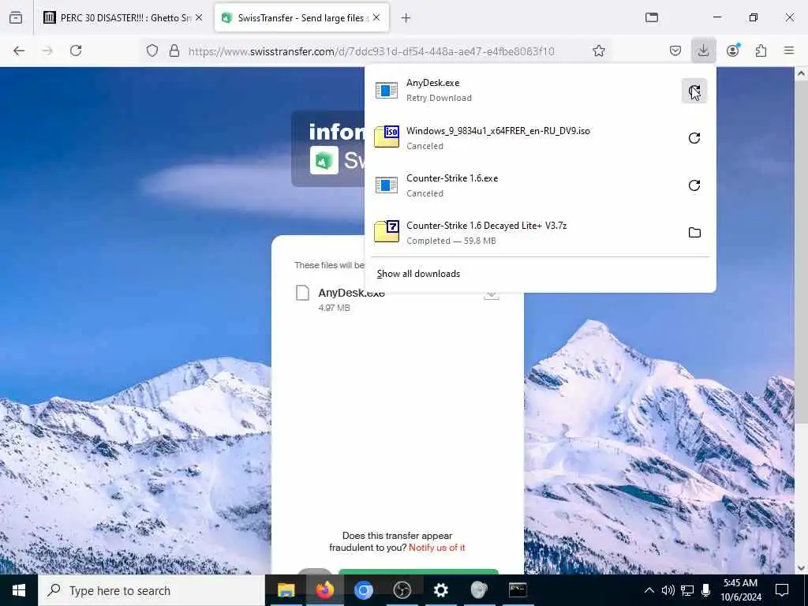This screenshot has height=606, width=808.
Task: Open the Firefox application menu
Action: 789,50
